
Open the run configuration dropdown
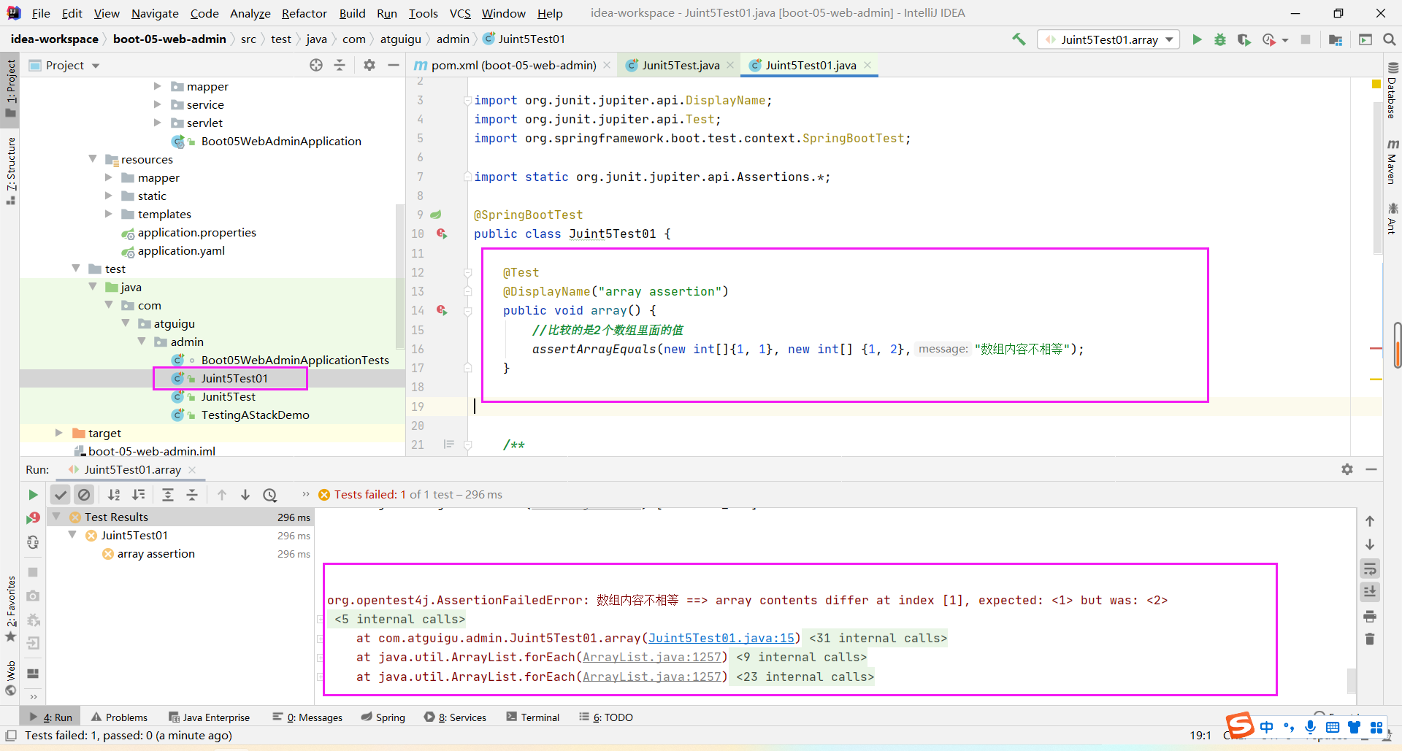(x=1170, y=39)
